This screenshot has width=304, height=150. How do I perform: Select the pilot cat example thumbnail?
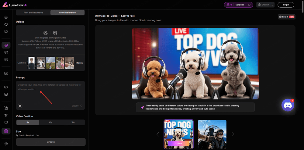[x=212, y=134]
